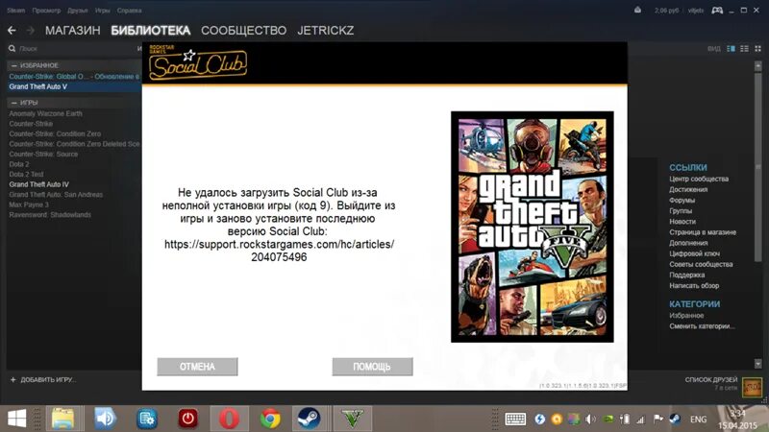
Task: Open the Цифровой ключ link
Action: click(694, 253)
